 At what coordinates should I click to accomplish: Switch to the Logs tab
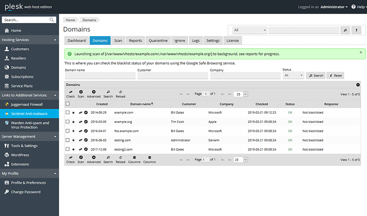click(196, 40)
